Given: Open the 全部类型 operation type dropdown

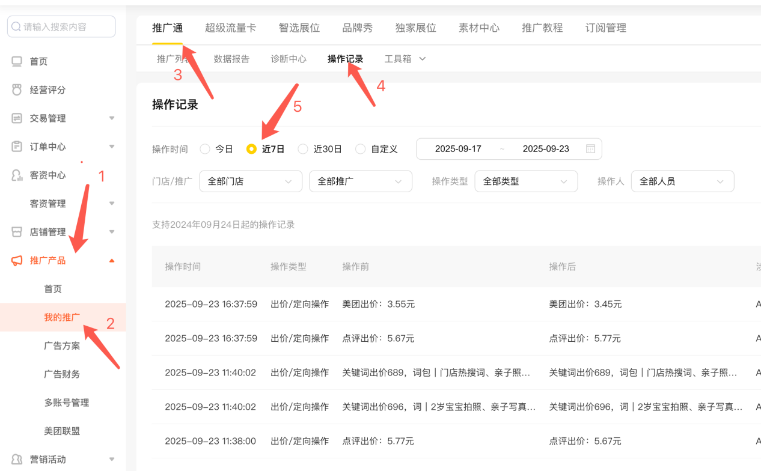Looking at the screenshot, I should pos(526,181).
